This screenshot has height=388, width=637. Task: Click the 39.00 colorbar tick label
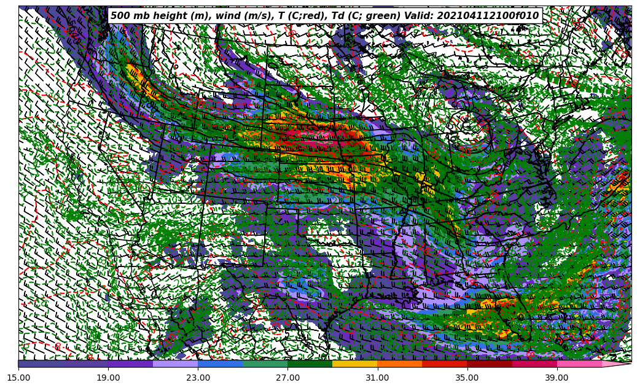point(557,378)
